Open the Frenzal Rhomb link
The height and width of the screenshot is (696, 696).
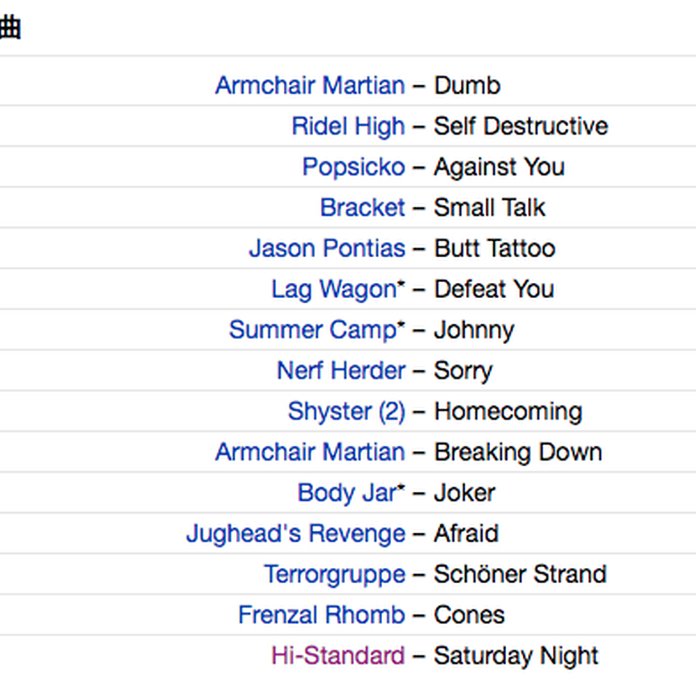coord(322,615)
